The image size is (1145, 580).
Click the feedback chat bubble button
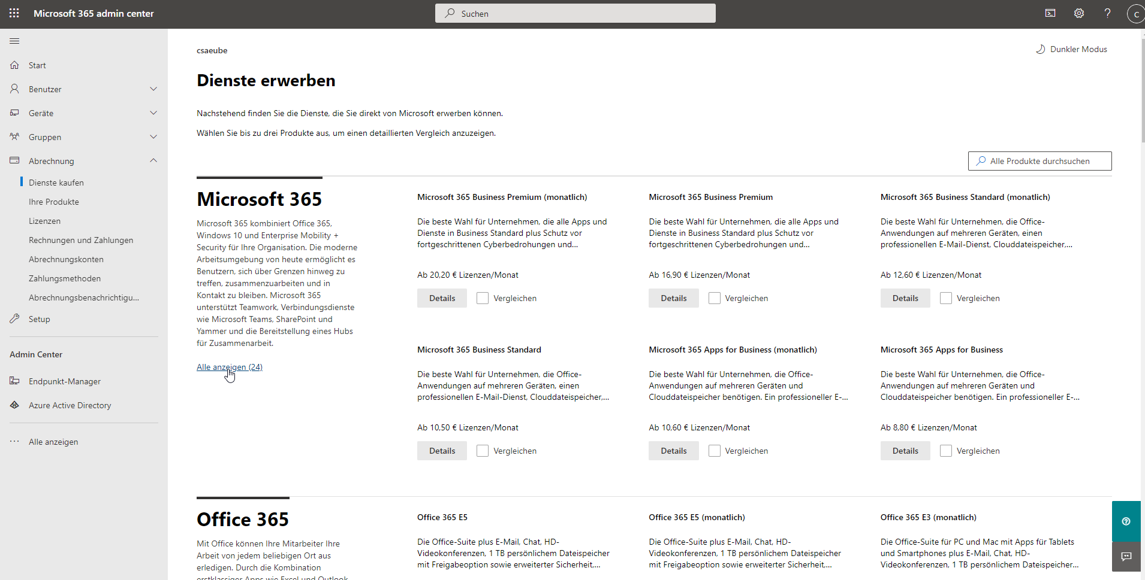(1126, 557)
